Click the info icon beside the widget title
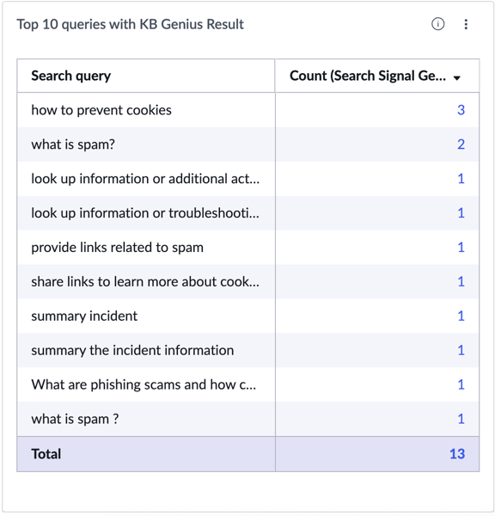495x516 pixels. pos(437,24)
